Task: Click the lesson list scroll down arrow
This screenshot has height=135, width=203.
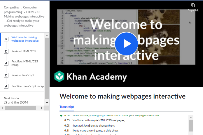Action: coord(47,103)
